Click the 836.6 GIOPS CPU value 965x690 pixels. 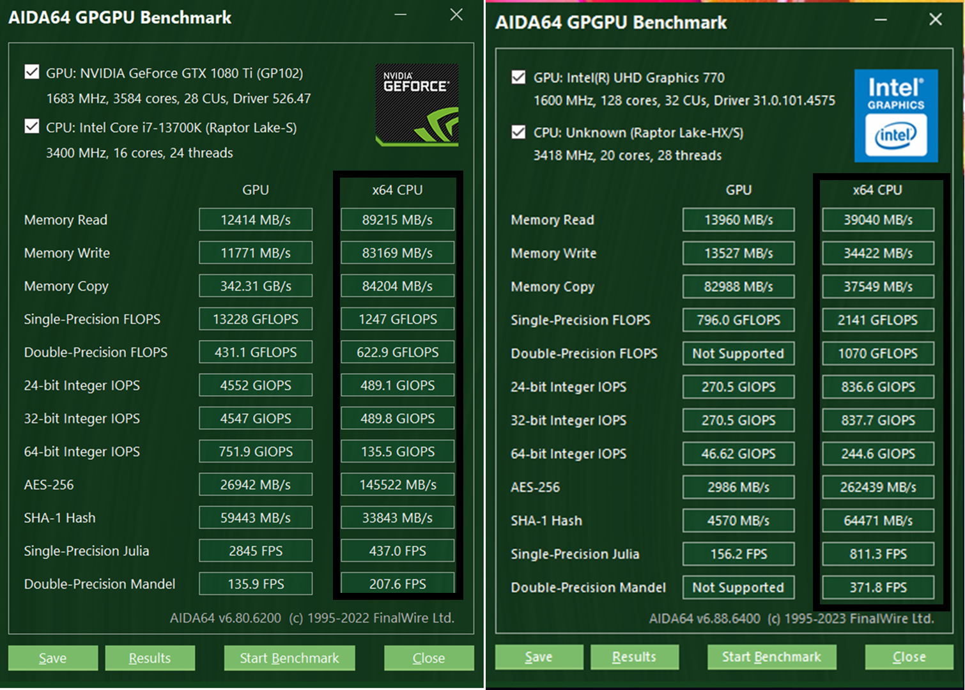pos(878,387)
